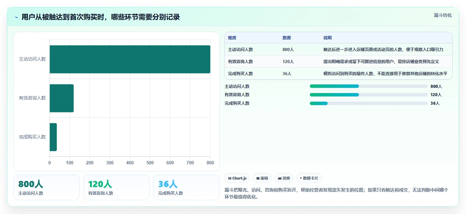Click the 主动访问人数 label beside its progress bar
Screen dimensions: 466x214
tap(237, 86)
